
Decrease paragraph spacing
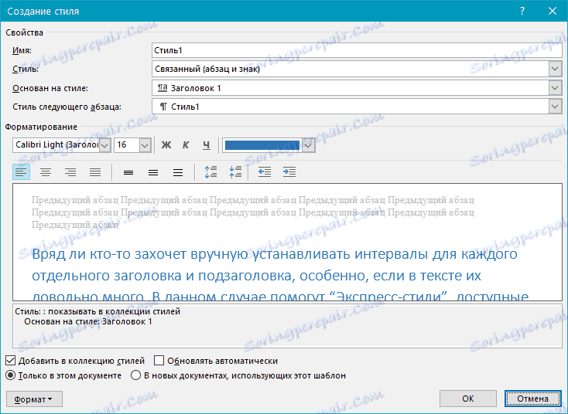(x=235, y=172)
